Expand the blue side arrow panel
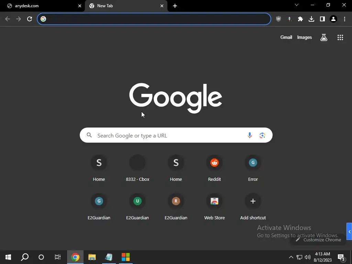The width and height of the screenshot is (352, 264). [349, 231]
